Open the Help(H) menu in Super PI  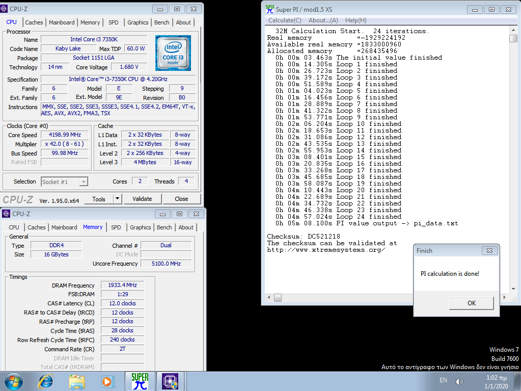356,20
